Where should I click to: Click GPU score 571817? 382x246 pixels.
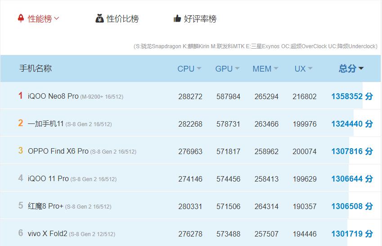[228, 151]
